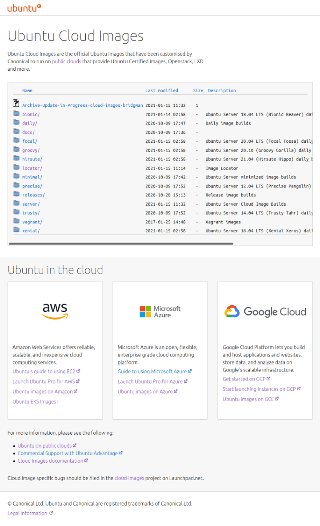Click the 'Daily image builds' description text
This screenshot has width=320, height=526.
click(x=228, y=123)
